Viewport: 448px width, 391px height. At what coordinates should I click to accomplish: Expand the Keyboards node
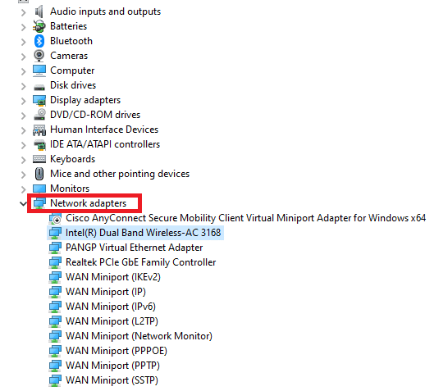pos(24,160)
